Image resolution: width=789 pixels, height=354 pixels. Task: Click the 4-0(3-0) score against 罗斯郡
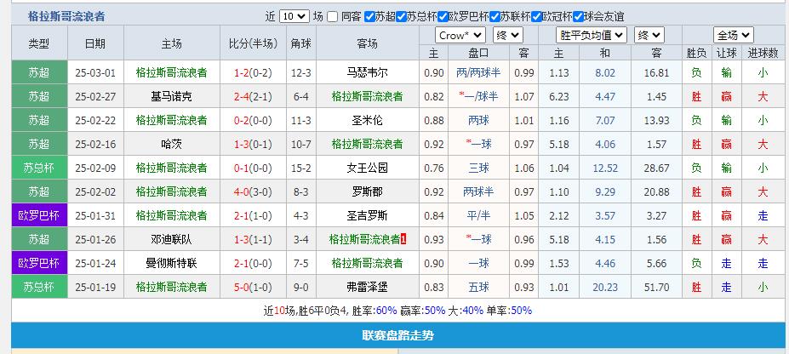(x=251, y=191)
